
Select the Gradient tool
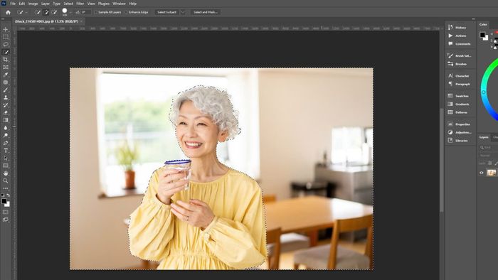pos(6,120)
